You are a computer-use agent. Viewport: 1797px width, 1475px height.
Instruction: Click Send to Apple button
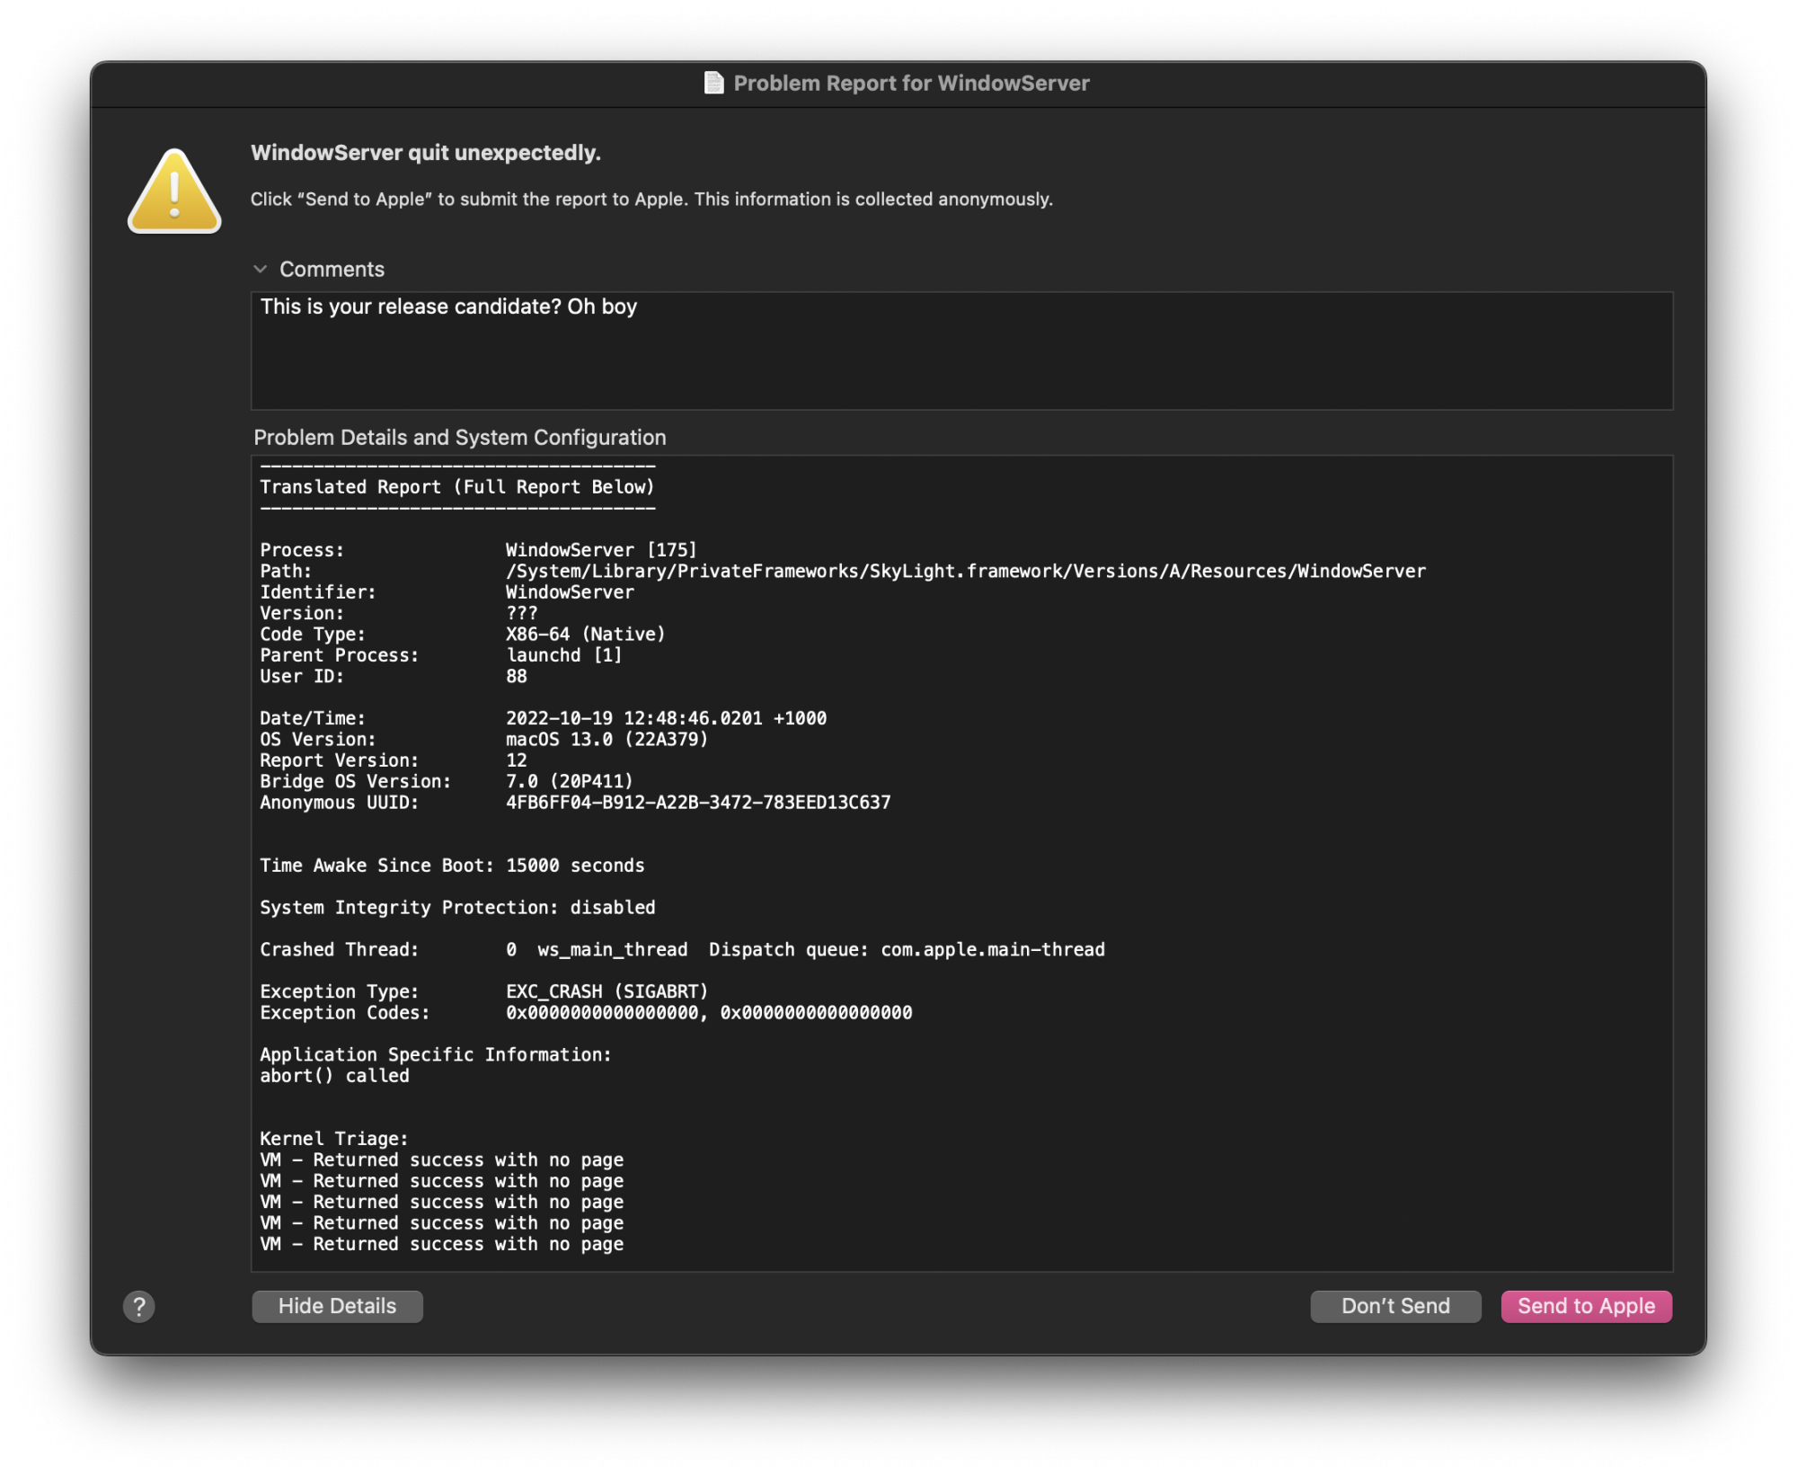pos(1586,1306)
